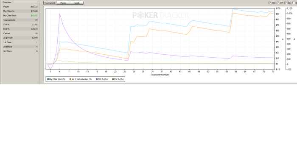297x159 pixels.
Task: Click the purple ROI % legend swatch
Action: point(97,79)
